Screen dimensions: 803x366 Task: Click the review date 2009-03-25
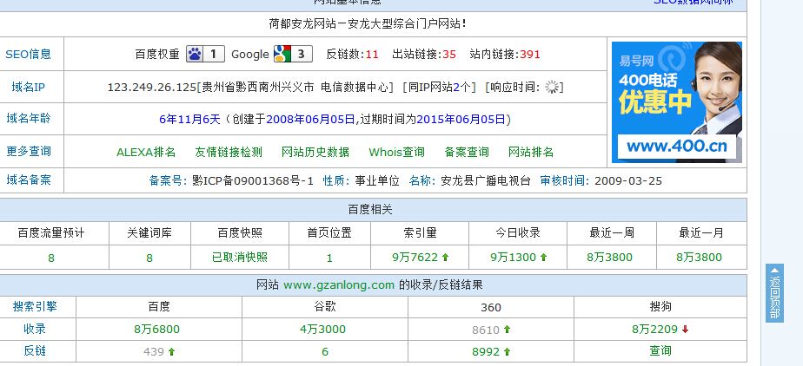(x=628, y=181)
